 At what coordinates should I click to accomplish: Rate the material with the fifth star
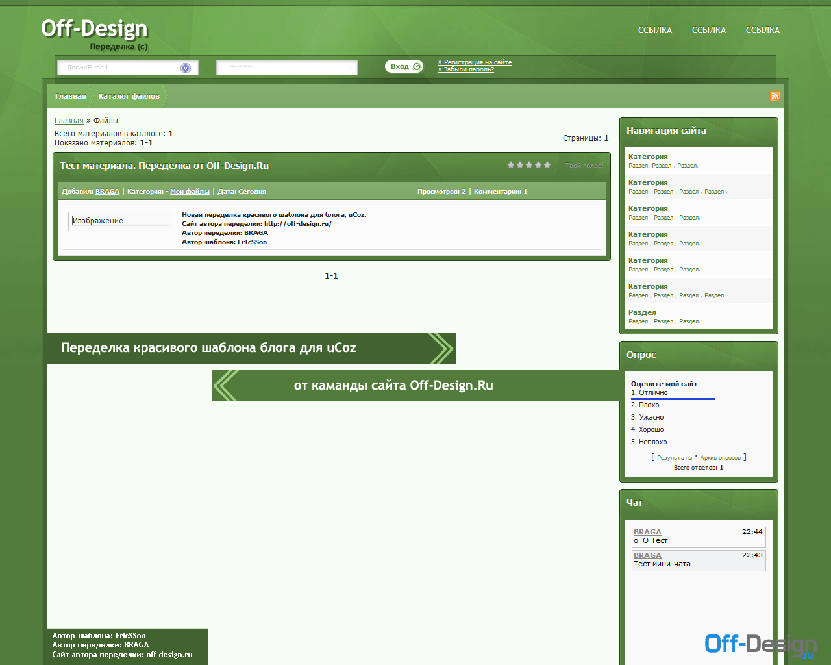547,164
